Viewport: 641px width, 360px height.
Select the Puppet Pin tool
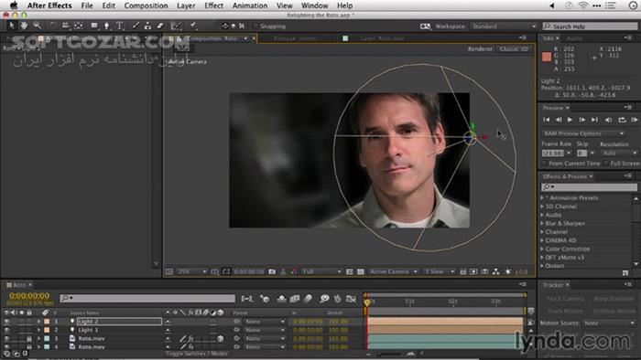[193, 26]
